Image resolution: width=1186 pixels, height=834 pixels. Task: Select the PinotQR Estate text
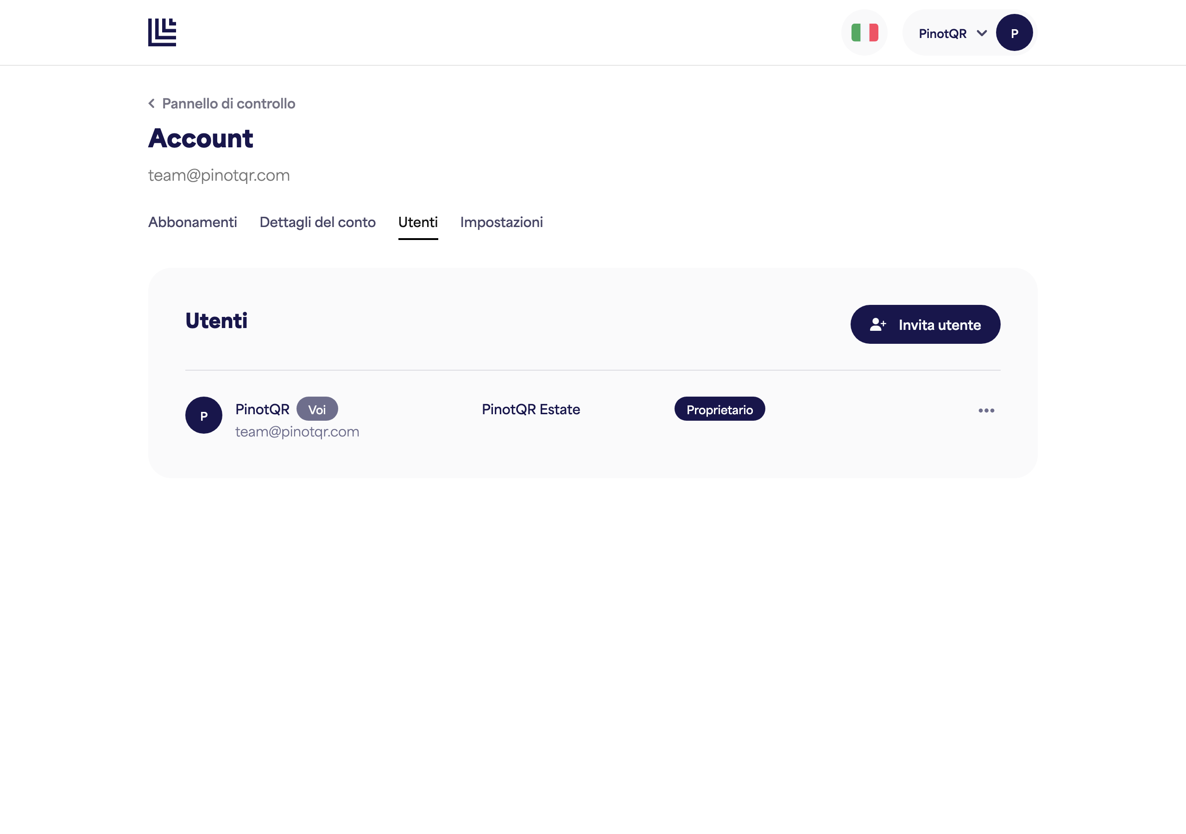pos(530,409)
